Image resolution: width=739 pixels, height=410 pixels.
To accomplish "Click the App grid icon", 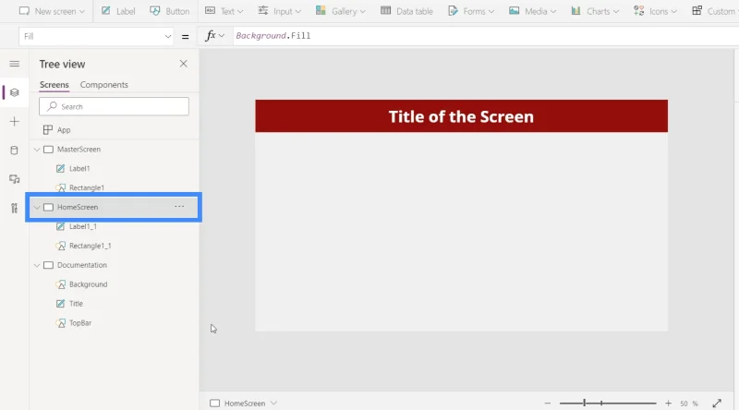I will [48, 130].
